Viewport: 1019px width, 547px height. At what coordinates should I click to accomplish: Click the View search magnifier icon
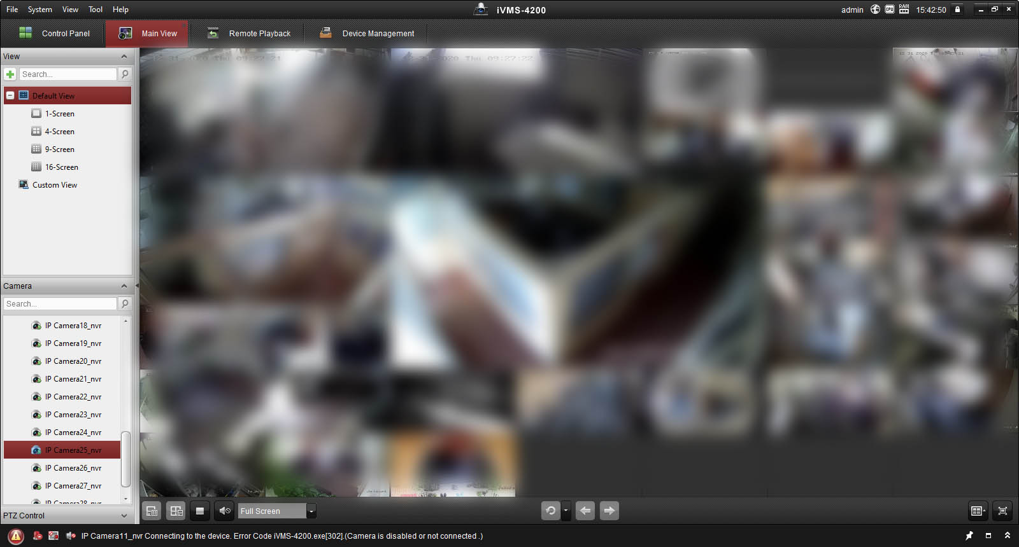(x=125, y=74)
